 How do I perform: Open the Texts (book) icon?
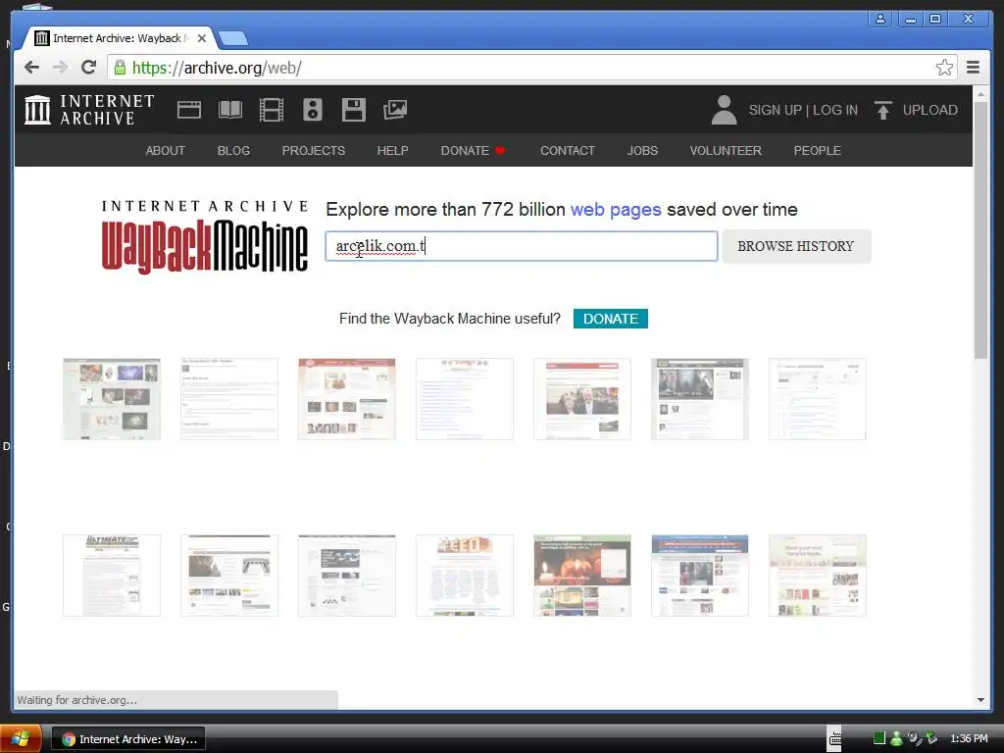[229, 110]
